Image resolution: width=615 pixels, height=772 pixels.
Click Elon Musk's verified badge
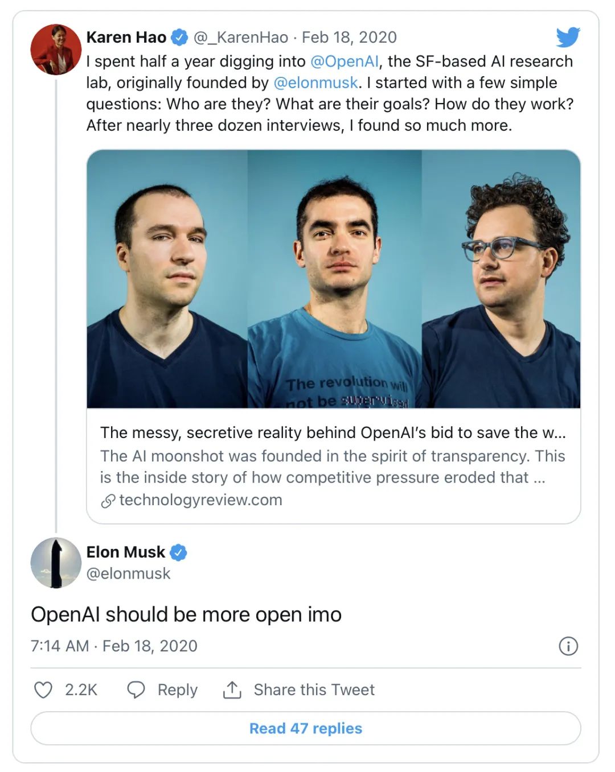click(179, 552)
